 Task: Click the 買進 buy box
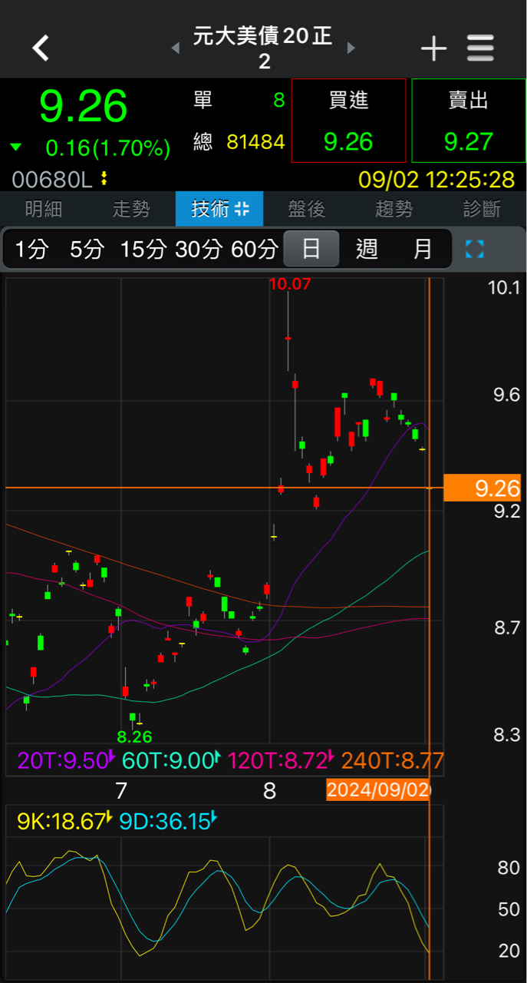[349, 121]
